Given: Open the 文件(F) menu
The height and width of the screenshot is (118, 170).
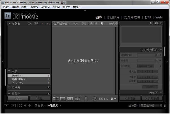Looking at the screenshot, I should [x=6, y=7].
